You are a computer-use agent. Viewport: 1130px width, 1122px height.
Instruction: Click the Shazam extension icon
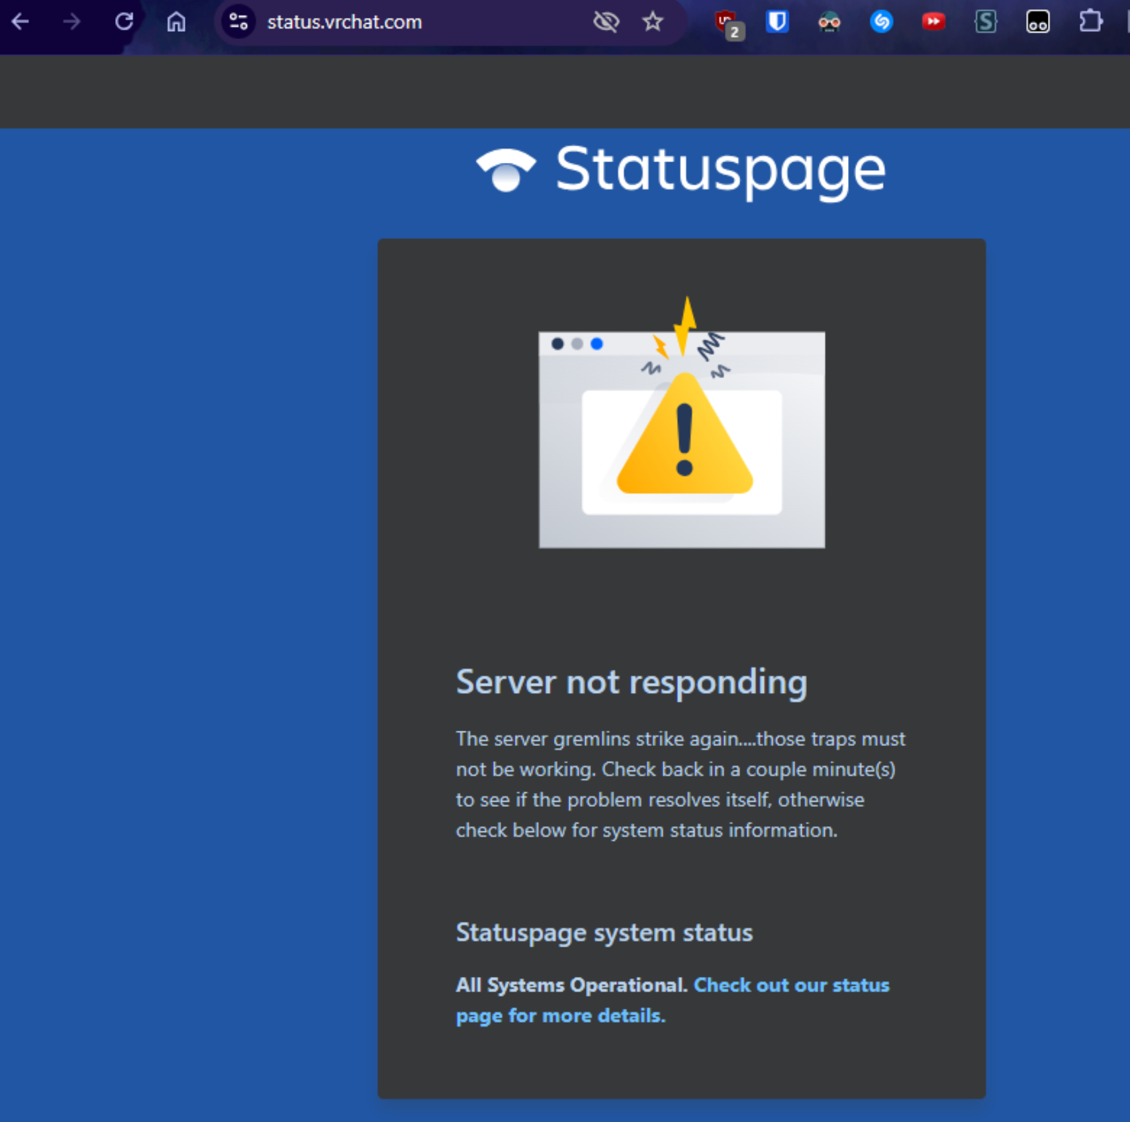tap(881, 23)
